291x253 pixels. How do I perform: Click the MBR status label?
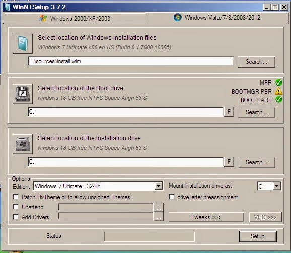266,82
